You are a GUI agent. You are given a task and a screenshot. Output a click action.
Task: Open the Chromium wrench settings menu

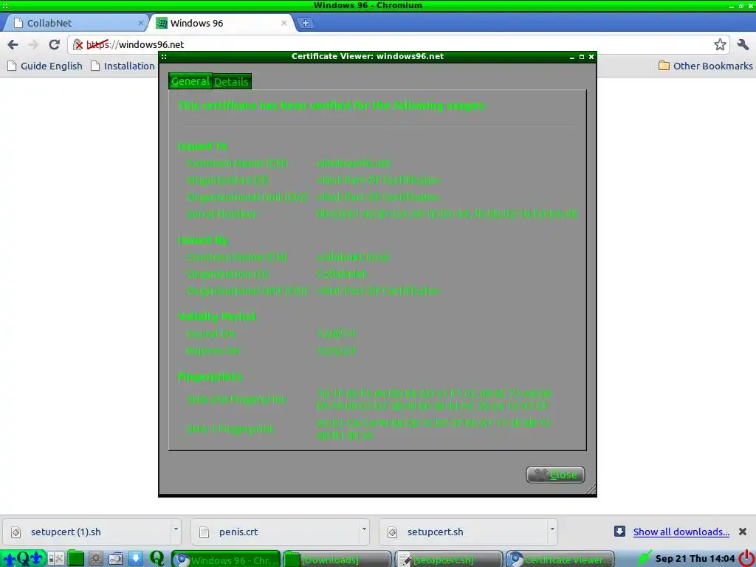(x=743, y=45)
